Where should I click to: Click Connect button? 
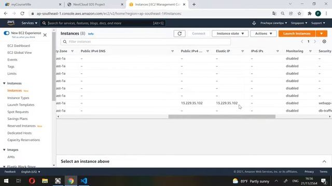tap(199, 34)
